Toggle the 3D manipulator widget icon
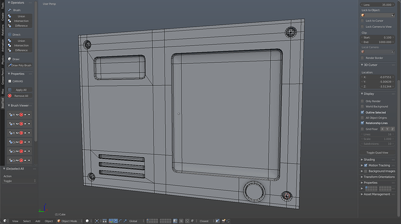Screen dimensions: 401x224 click(111, 221)
